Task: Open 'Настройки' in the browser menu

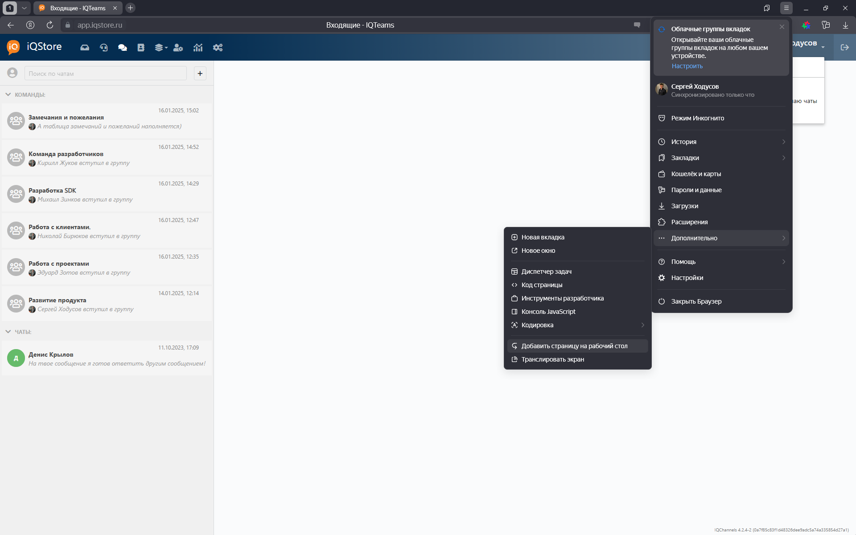Action: point(721,278)
